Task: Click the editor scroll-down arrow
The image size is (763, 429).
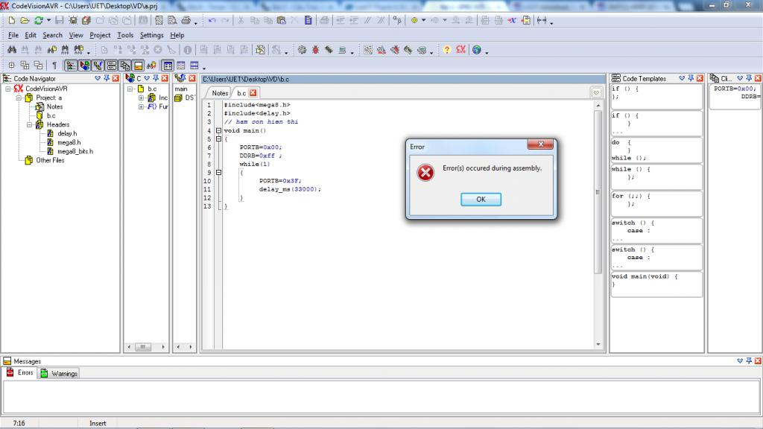Action: tap(598, 344)
